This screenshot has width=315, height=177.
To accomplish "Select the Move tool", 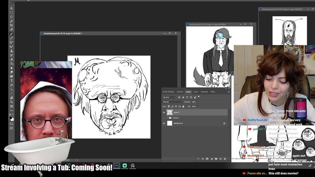I will pos(11,8).
